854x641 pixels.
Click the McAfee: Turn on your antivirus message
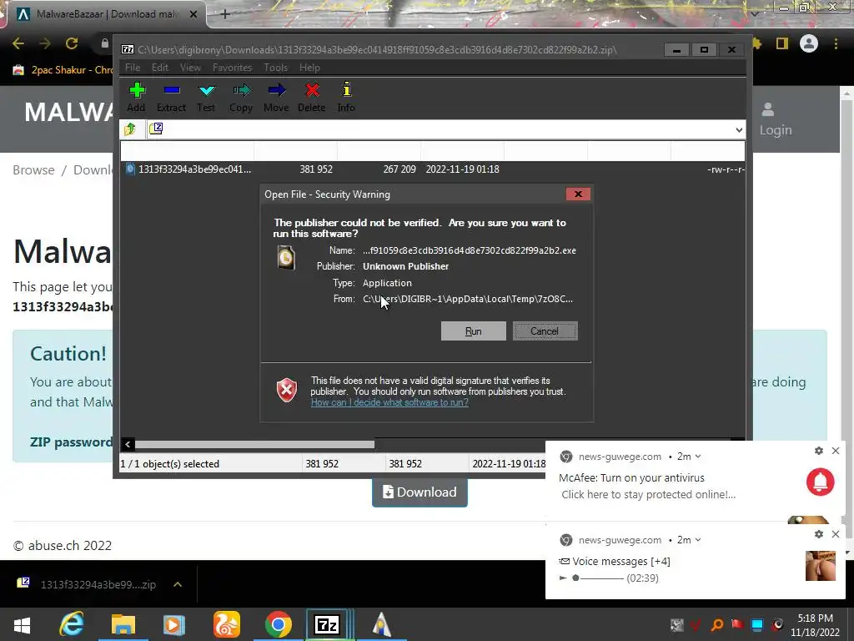coord(631,478)
